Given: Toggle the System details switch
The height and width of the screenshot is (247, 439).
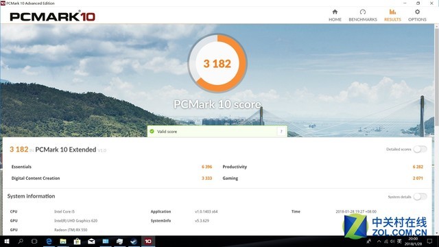Looking at the screenshot, I should pos(420,197).
